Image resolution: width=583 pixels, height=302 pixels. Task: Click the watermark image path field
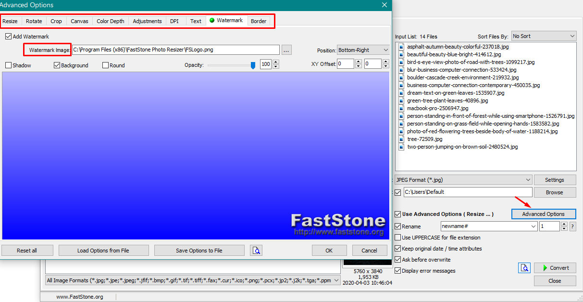[175, 50]
